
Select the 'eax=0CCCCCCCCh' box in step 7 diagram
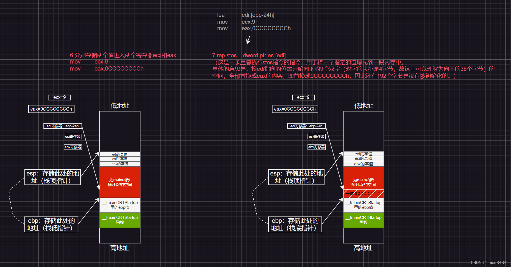(295, 109)
